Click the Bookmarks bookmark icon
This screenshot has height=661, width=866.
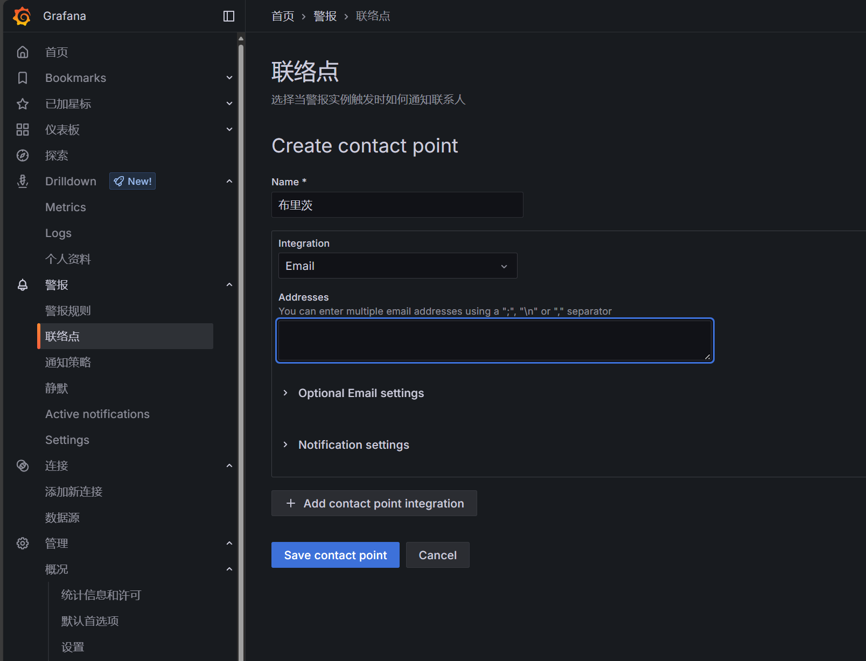click(x=23, y=78)
